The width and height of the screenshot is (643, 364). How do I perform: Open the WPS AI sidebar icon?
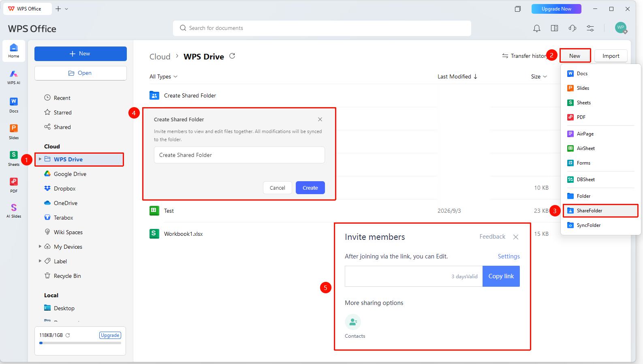(14, 77)
